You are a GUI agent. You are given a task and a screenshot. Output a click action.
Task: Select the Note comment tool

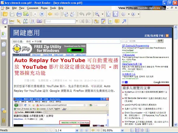(117, 21)
